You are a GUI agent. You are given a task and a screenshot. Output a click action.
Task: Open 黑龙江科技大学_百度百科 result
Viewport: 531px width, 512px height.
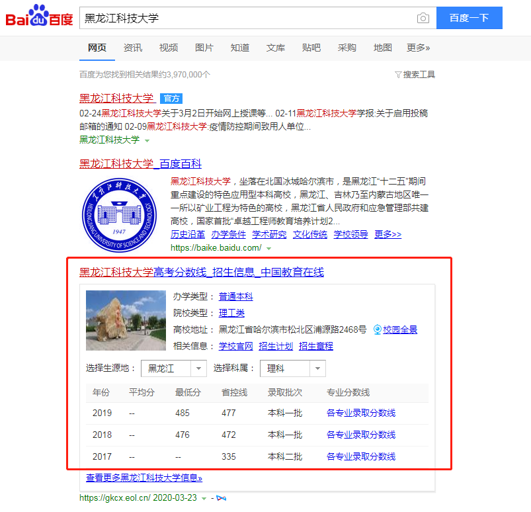point(140,163)
